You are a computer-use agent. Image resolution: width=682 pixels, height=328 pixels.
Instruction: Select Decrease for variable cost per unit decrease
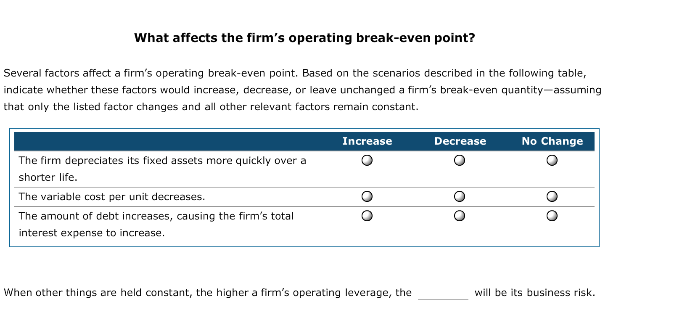coord(460,196)
